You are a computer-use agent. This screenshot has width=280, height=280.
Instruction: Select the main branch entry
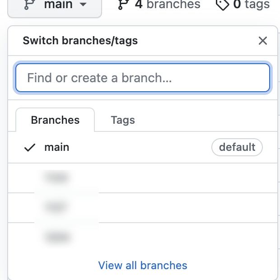[143, 147]
